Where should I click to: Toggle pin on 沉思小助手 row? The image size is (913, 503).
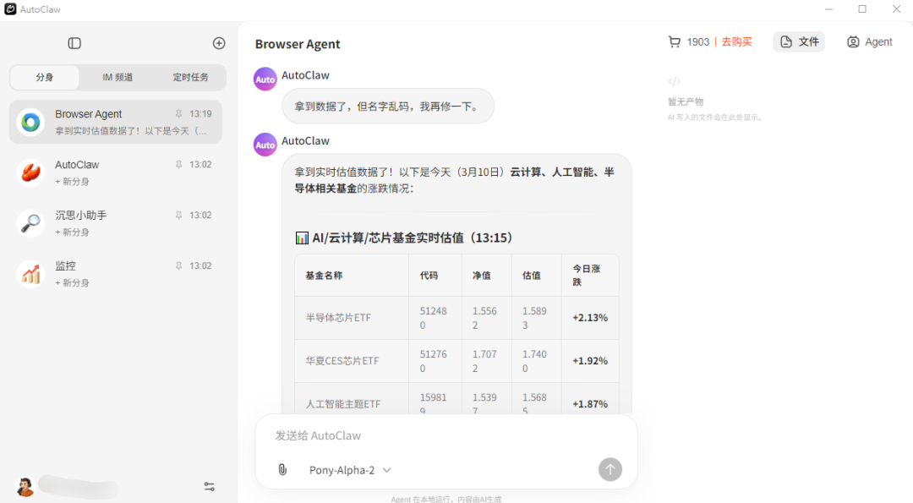(178, 216)
